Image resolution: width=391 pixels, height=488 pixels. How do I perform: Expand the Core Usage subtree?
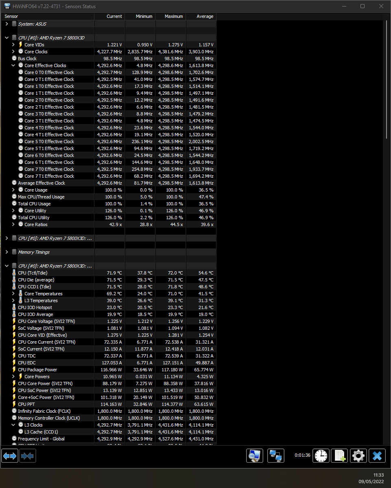coord(13,190)
